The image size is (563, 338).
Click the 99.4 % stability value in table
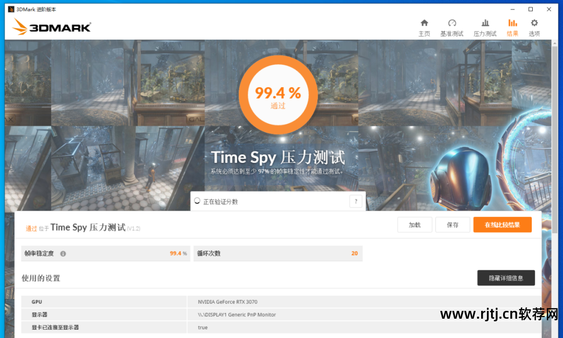coord(178,253)
